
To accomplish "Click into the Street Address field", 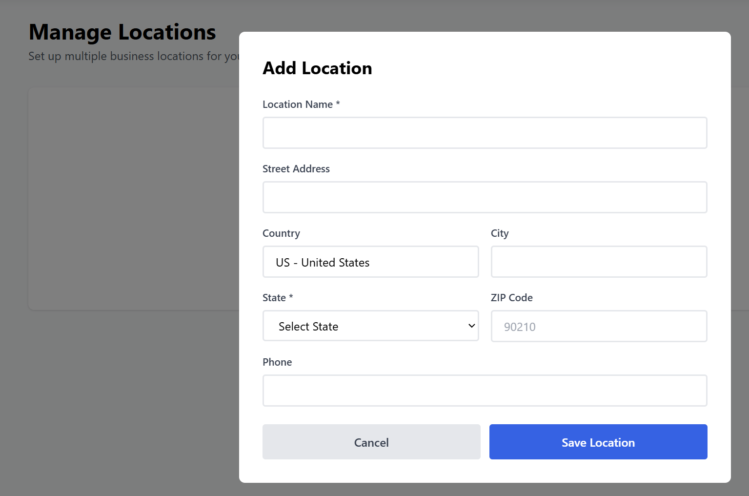I will [x=485, y=197].
